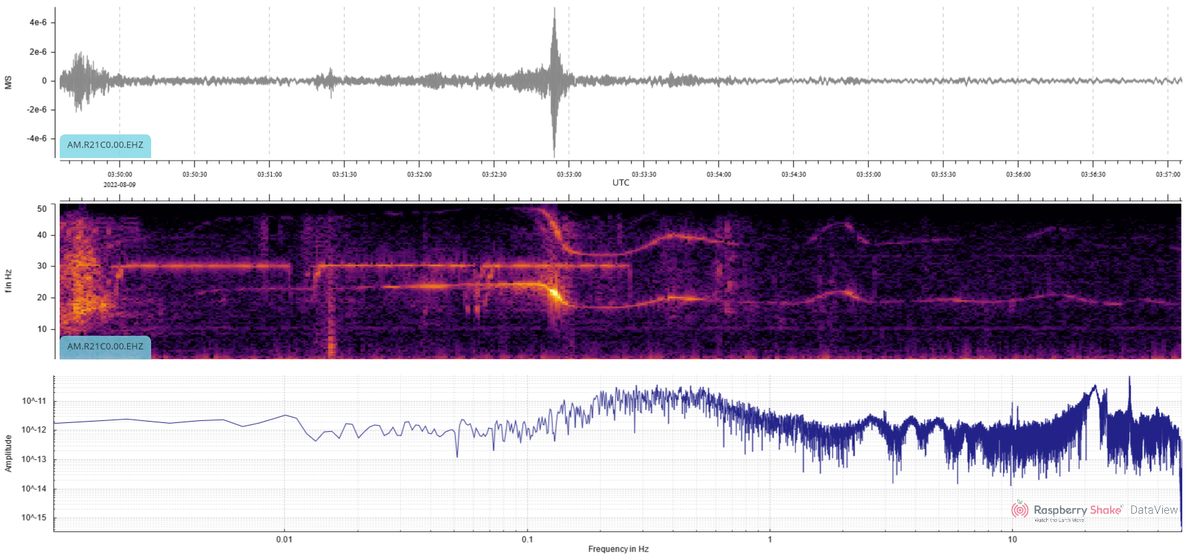Click the 0.01 frequency axis label
The height and width of the screenshot is (559, 1187).
[284, 540]
